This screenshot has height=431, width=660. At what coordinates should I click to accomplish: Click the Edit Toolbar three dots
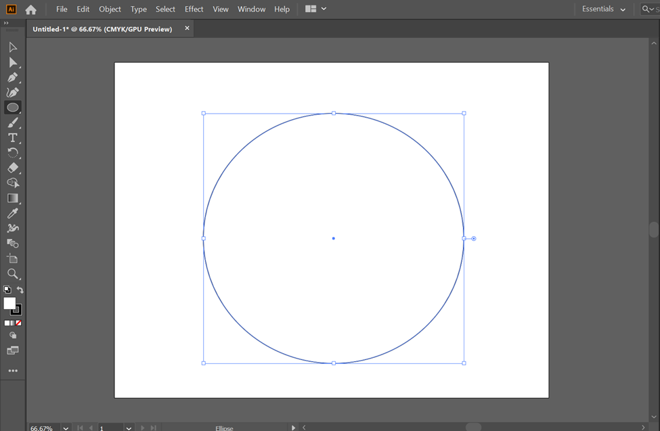(x=13, y=371)
